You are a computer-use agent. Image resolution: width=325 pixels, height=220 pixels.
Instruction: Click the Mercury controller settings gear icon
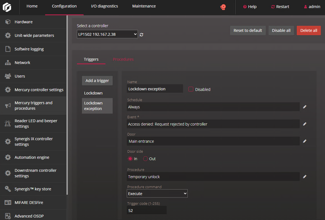8,90
